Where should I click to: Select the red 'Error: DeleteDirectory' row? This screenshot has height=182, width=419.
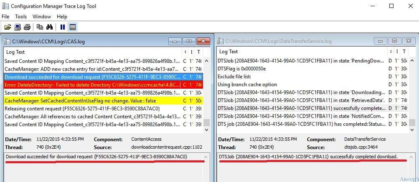click(x=103, y=85)
